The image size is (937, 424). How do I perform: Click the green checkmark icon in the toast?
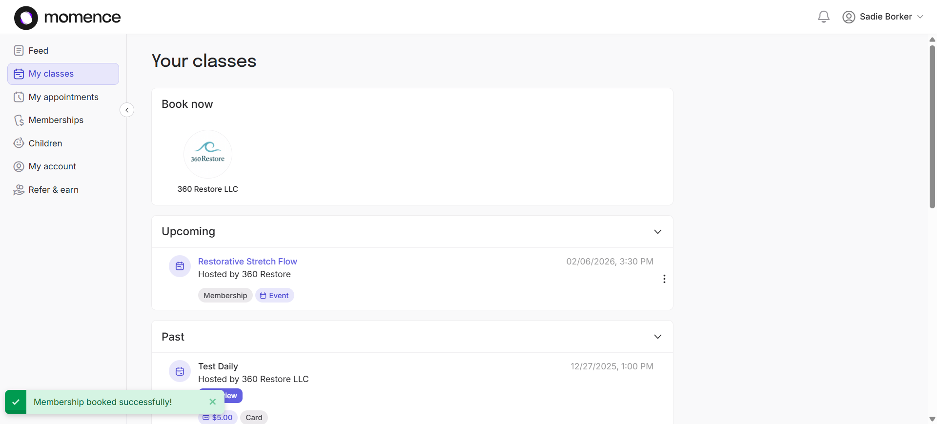[x=16, y=402]
